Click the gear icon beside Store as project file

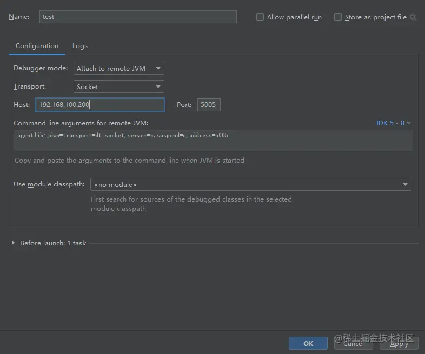click(x=413, y=17)
